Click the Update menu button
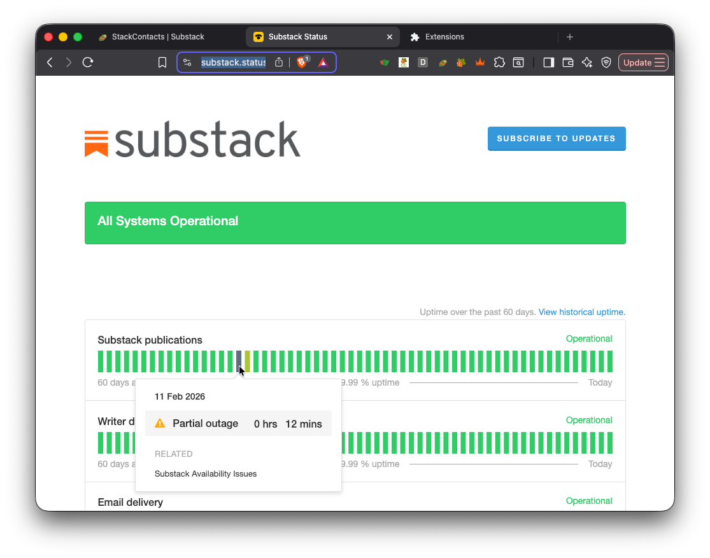Image resolution: width=710 pixels, height=558 pixels. pyautogui.click(x=643, y=62)
